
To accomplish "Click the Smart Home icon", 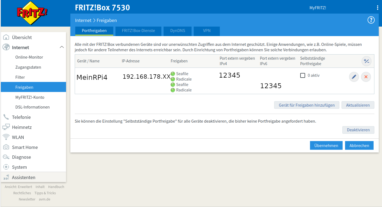I will click(6, 147).
